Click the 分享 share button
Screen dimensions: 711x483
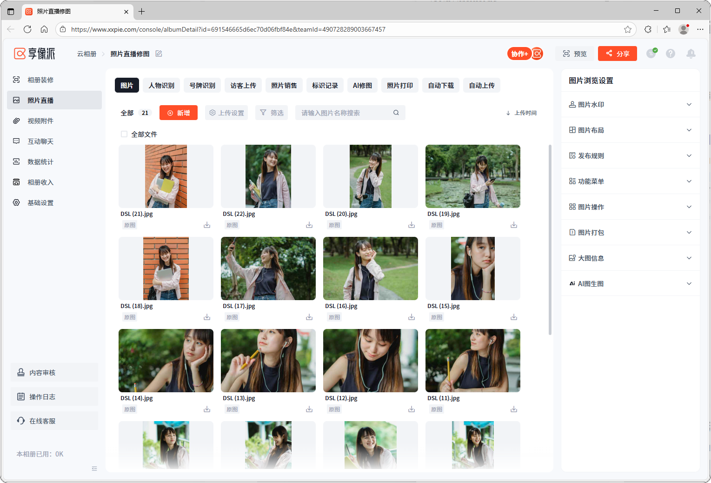pyautogui.click(x=617, y=54)
